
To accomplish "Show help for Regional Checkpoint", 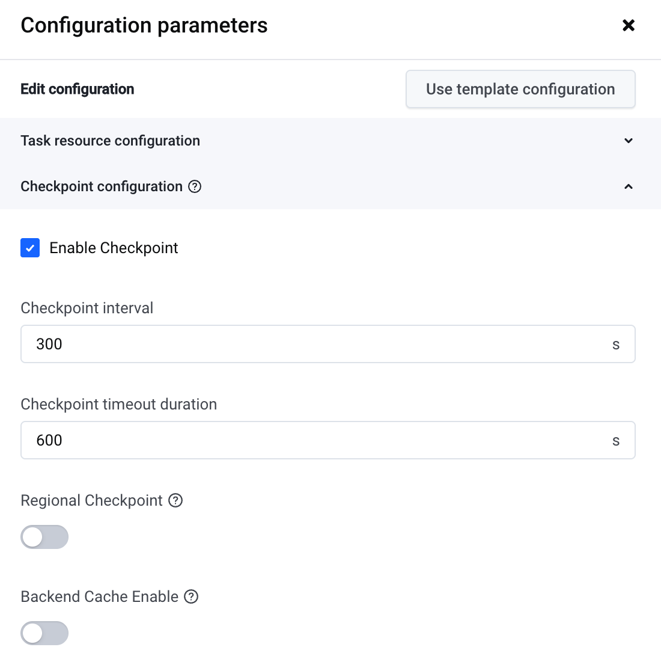I will pos(175,500).
